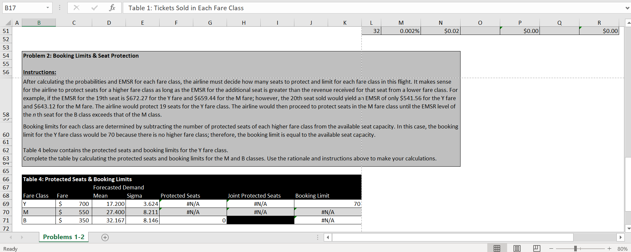The height and width of the screenshot is (252, 631).
Task: Click the Enter checkmark icon in formula bar
Action: 94,8
